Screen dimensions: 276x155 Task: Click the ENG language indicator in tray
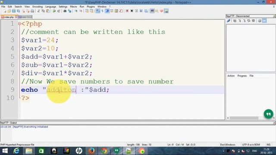click(254, 151)
